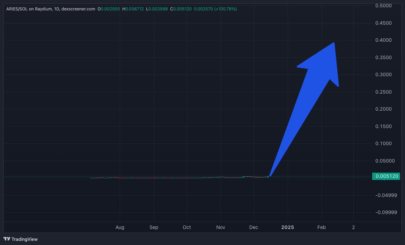Click the 0.3000 price axis label
Viewport: 405px width, 245px height.
click(383, 74)
